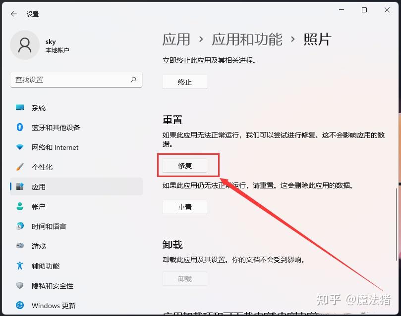Click the 辅助功能 accessibility icon
This screenshot has height=316, width=401.
(20, 266)
